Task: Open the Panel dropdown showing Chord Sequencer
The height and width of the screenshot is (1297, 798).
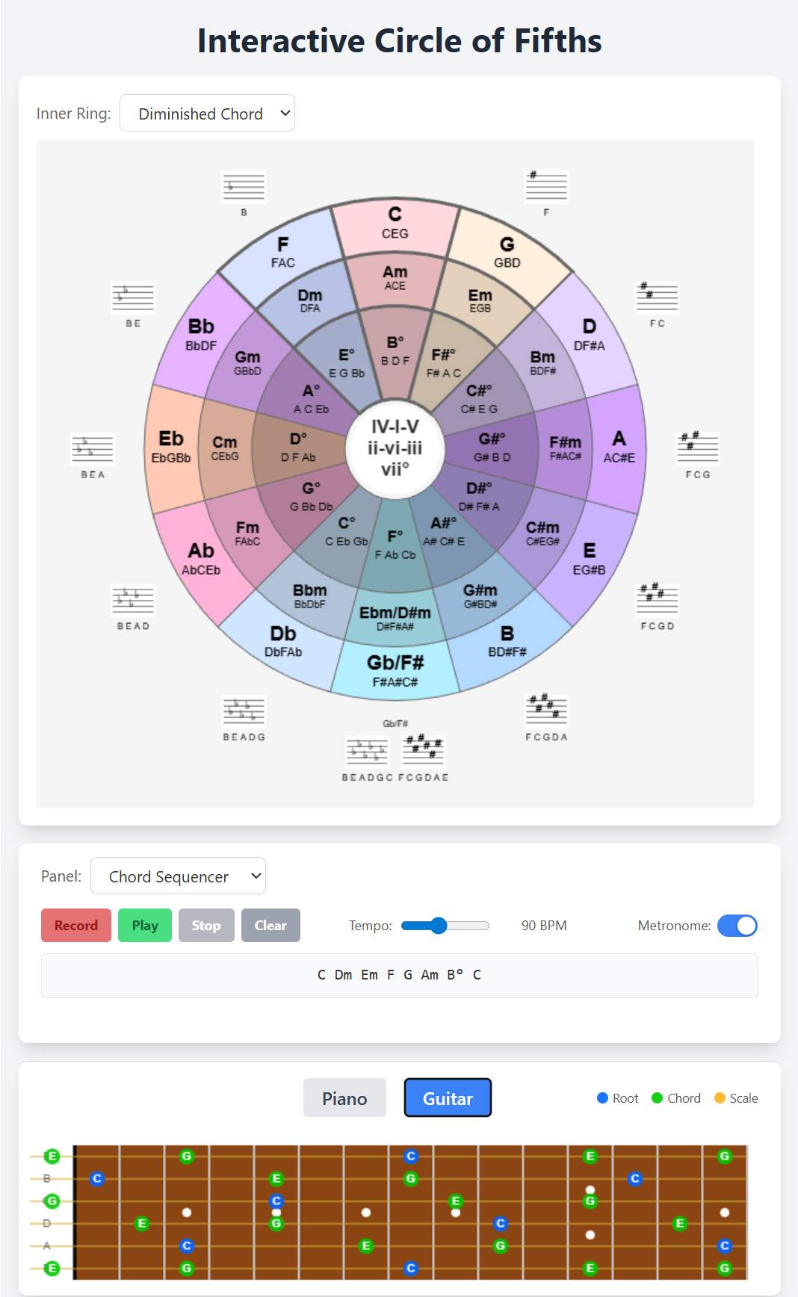Action: click(178, 876)
